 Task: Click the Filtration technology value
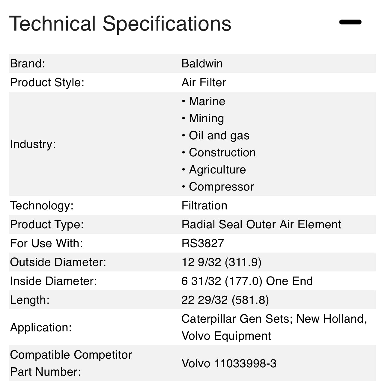[204, 206]
